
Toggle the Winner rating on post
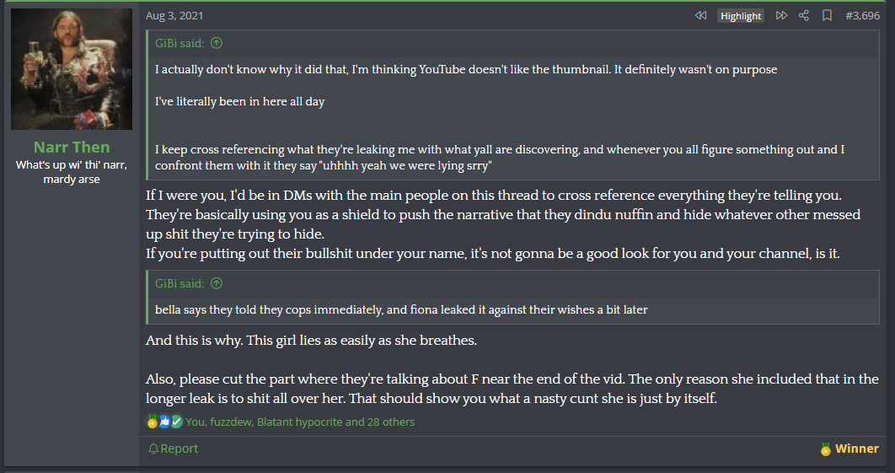(x=849, y=449)
